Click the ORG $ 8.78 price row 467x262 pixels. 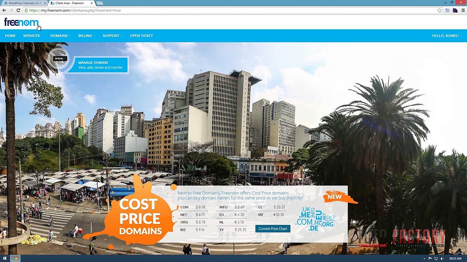click(193, 222)
